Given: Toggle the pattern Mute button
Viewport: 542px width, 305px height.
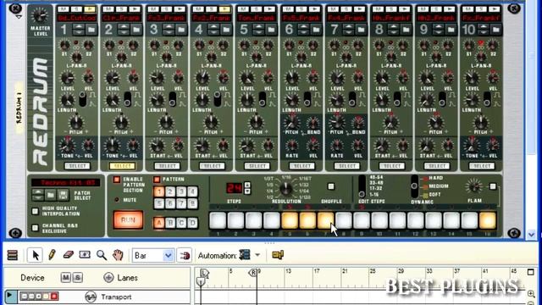Looking at the screenshot, I should click(117, 200).
